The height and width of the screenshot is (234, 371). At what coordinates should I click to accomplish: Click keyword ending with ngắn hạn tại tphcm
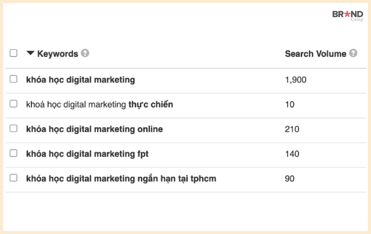point(121,179)
